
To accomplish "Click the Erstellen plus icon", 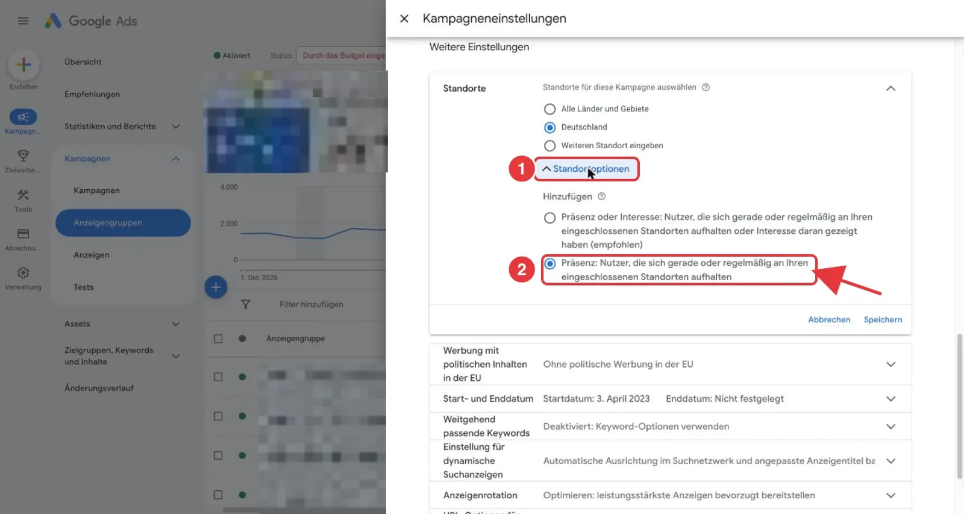I will click(x=23, y=64).
